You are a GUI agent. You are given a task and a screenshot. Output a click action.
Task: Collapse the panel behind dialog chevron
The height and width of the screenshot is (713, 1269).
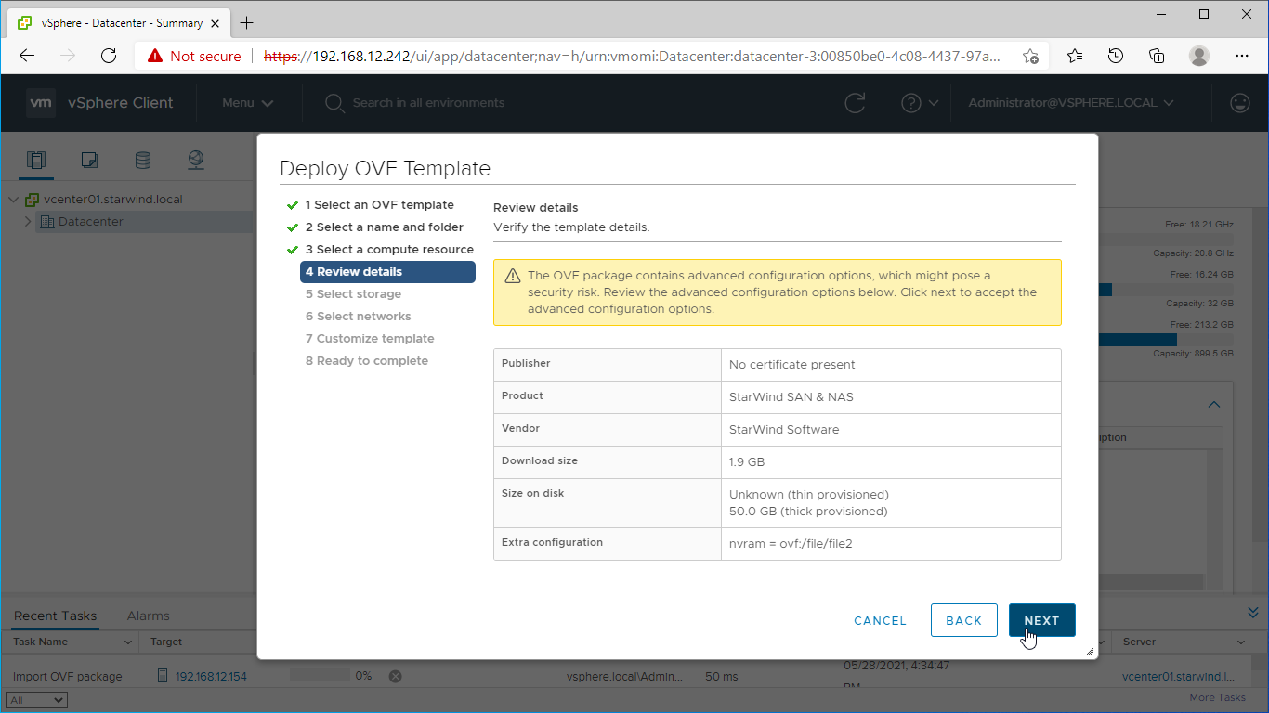point(1213,405)
